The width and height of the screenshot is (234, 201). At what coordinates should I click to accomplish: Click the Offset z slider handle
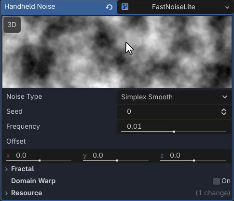(x=194, y=161)
